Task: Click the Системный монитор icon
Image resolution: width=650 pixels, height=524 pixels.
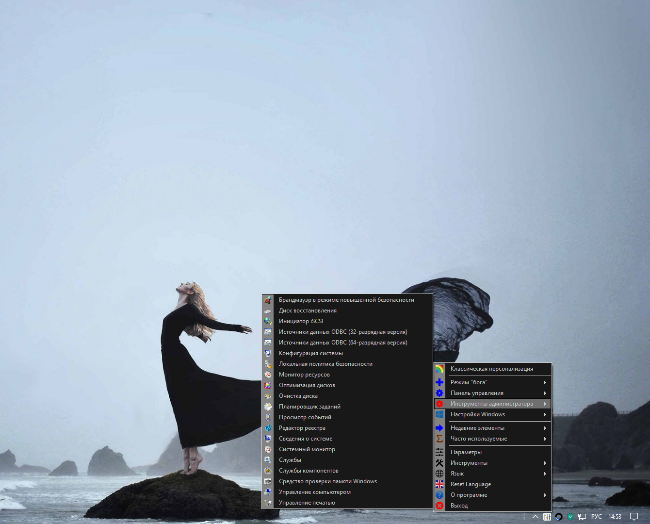Action: coord(268,449)
